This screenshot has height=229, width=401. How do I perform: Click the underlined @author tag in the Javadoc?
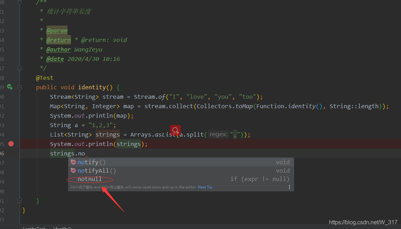click(58, 49)
